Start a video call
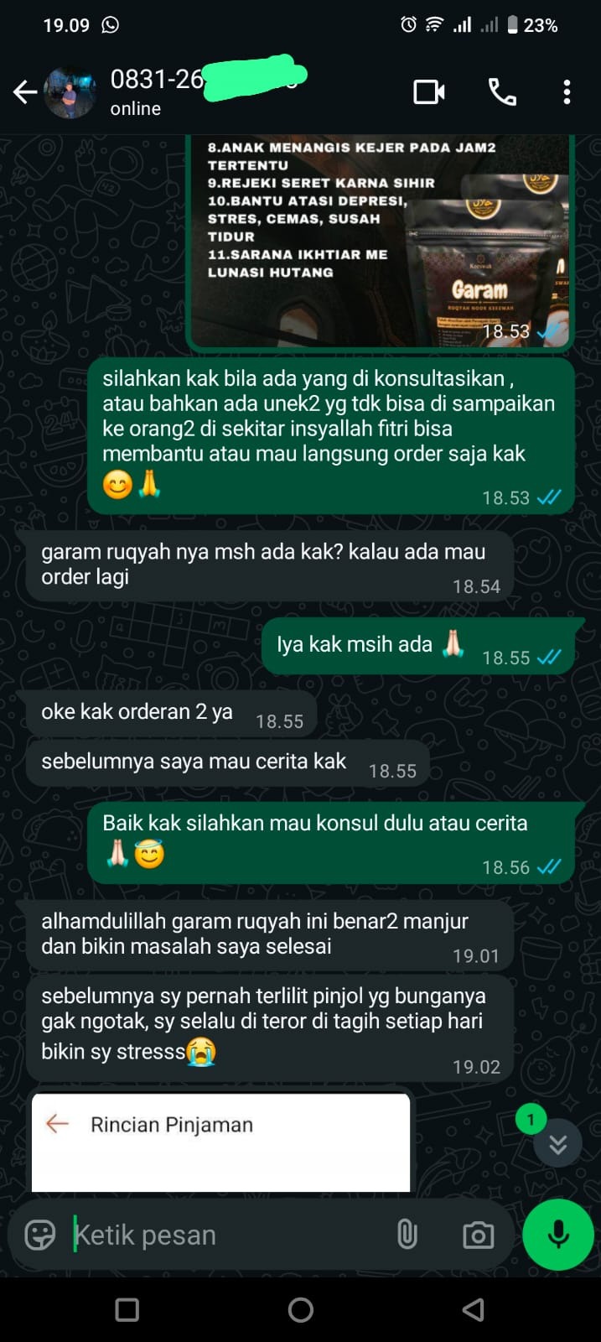 click(x=429, y=92)
